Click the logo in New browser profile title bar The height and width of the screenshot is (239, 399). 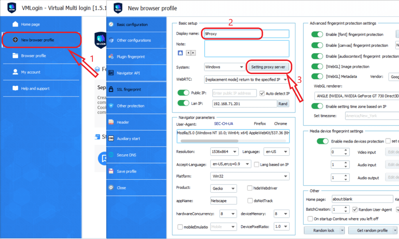[118, 8]
